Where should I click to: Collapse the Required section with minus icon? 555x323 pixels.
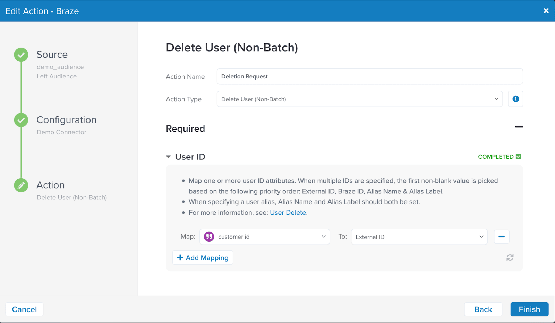tap(519, 127)
